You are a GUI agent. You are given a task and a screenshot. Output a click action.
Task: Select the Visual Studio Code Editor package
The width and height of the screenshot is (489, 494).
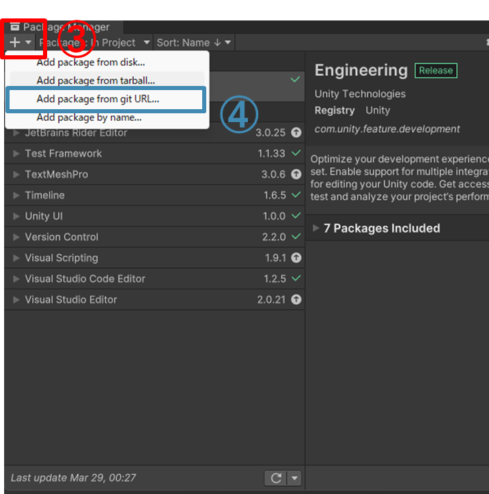point(85,278)
